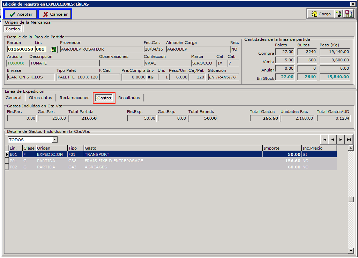
Task: Switch to the General tab
Action: pos(14,98)
